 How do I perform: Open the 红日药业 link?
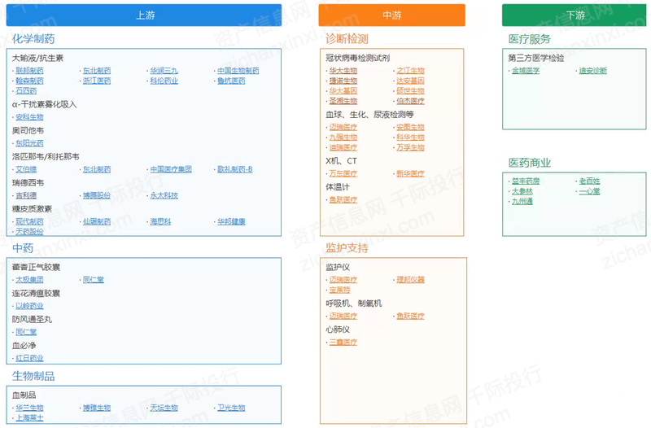pyautogui.click(x=29, y=358)
